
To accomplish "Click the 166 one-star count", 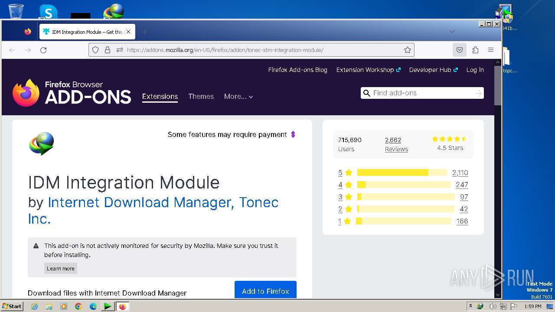I will pyautogui.click(x=462, y=221).
